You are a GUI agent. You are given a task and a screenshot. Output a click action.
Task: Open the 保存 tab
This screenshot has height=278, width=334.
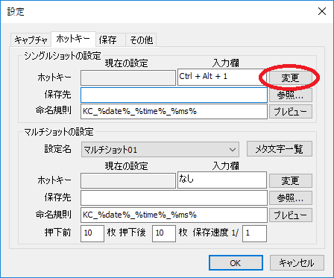click(x=110, y=40)
